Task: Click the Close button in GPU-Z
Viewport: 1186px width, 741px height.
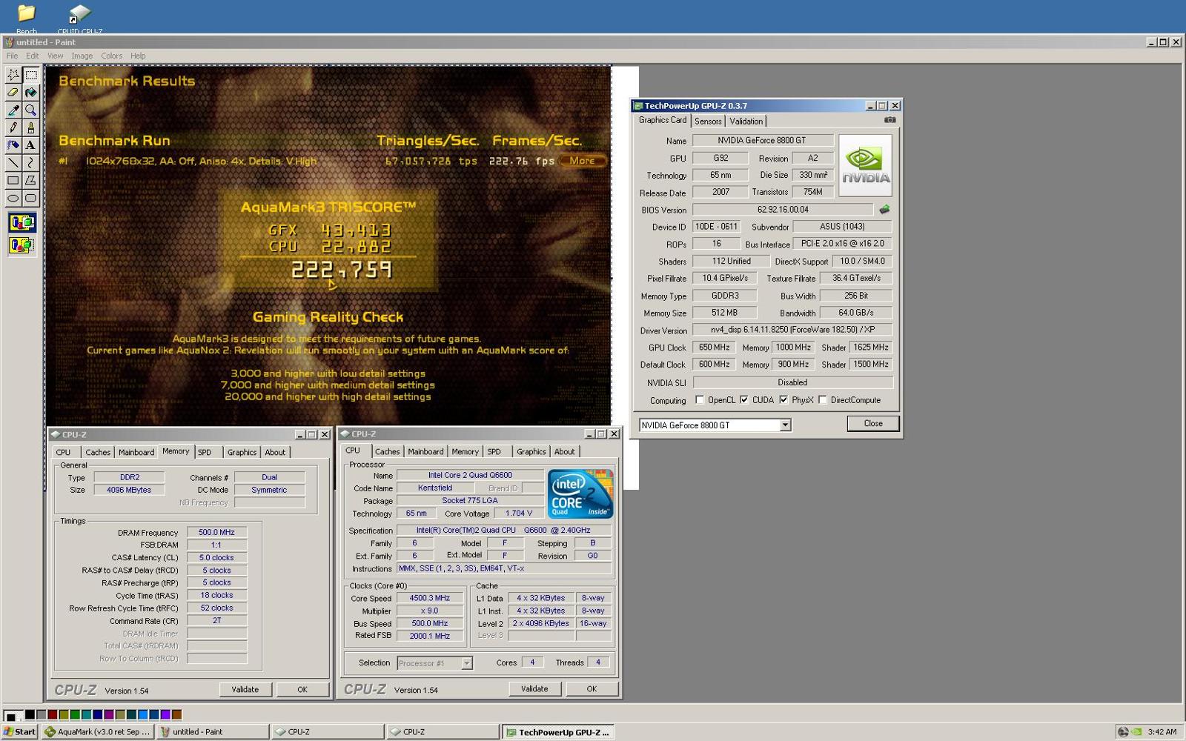Action: [873, 424]
